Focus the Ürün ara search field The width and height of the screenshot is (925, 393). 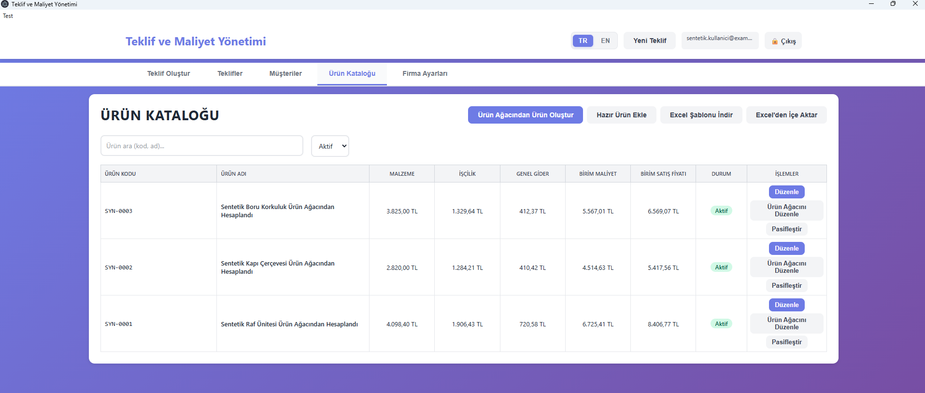click(202, 146)
